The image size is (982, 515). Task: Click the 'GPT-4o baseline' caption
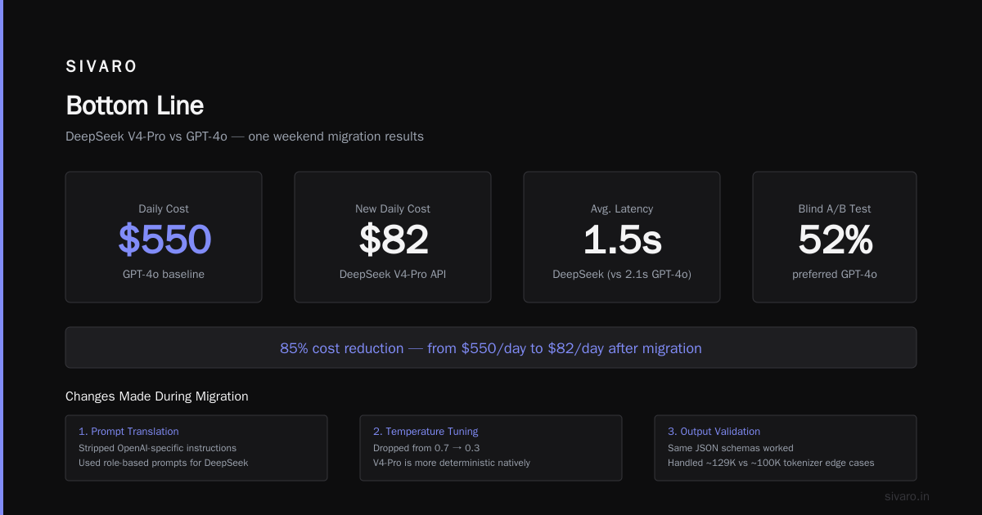coord(164,274)
